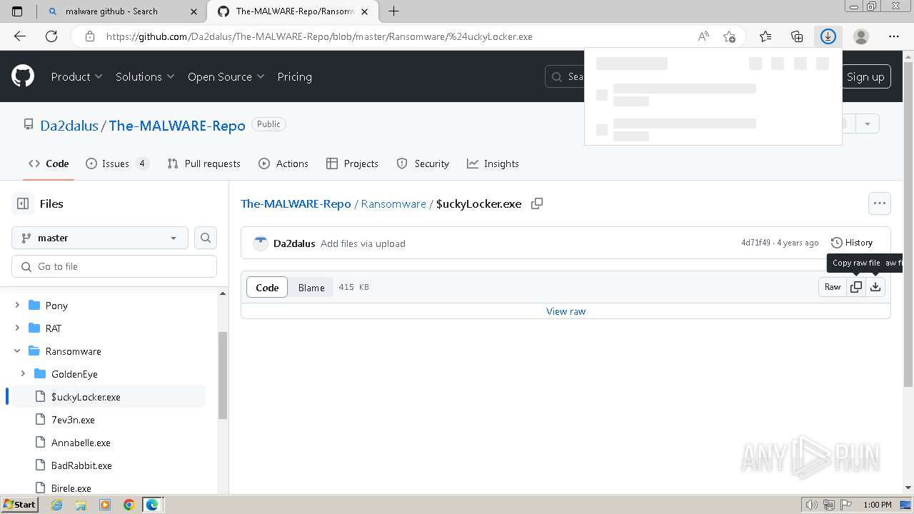Select $uckyLocker.exe in file tree
This screenshot has height=514, width=914.
tap(86, 397)
